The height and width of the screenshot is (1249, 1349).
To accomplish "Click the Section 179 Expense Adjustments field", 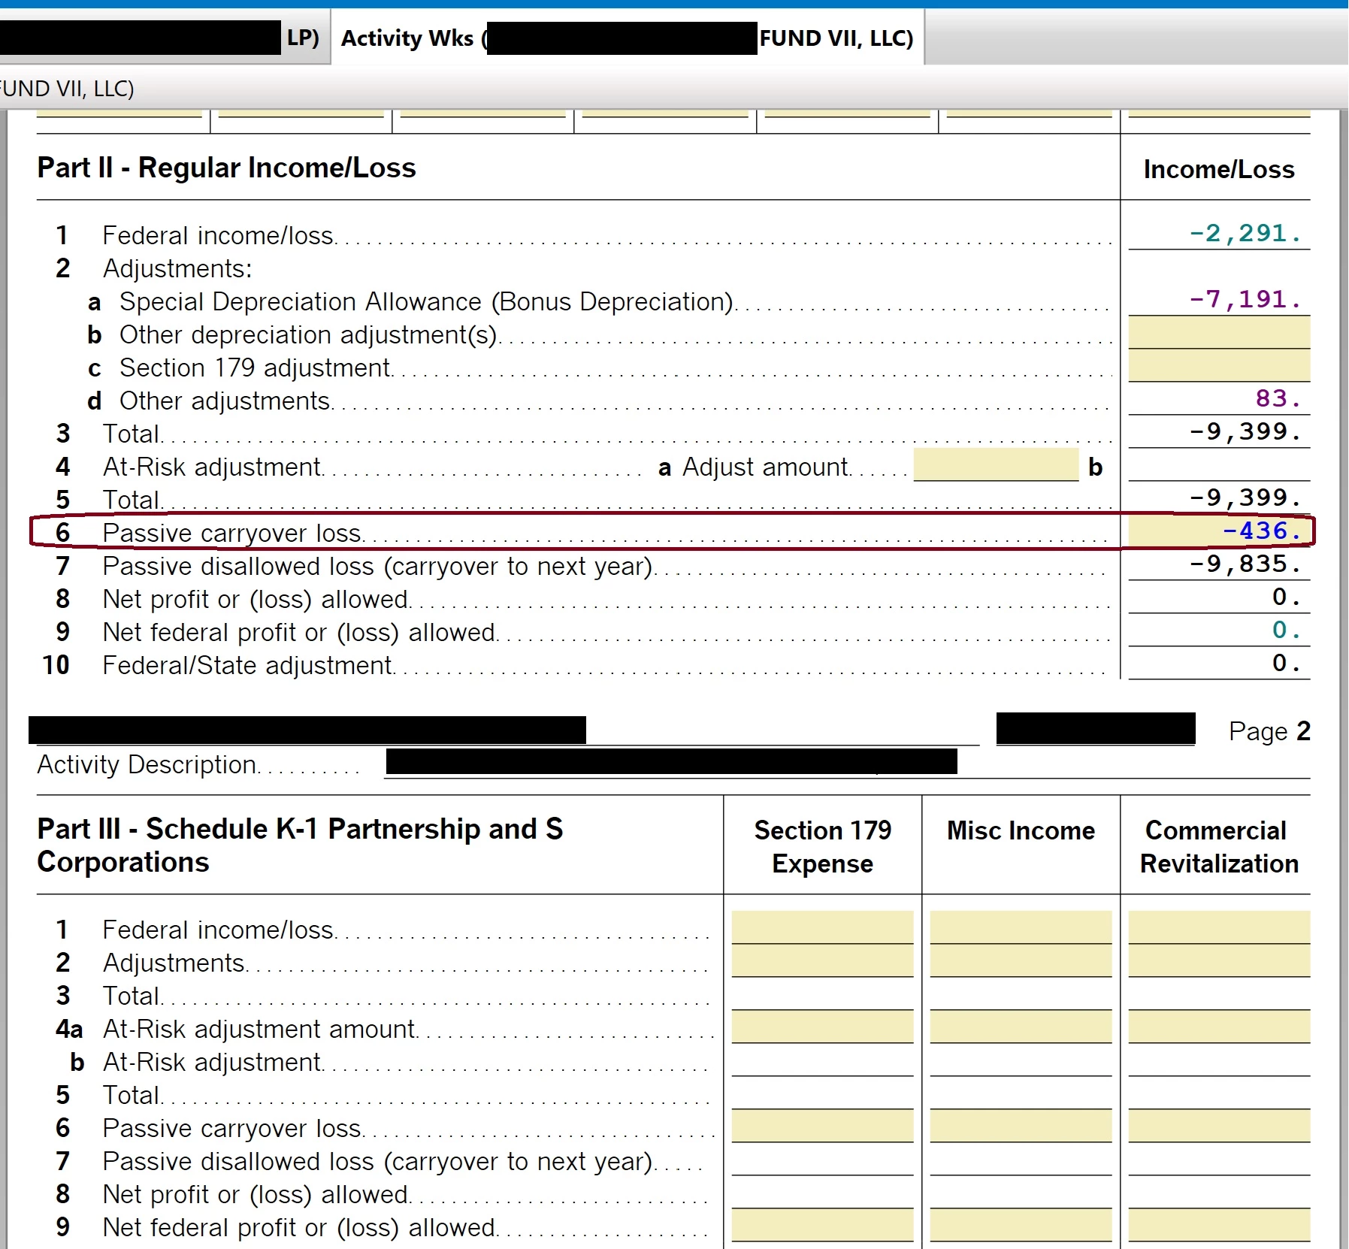I will [x=822, y=960].
